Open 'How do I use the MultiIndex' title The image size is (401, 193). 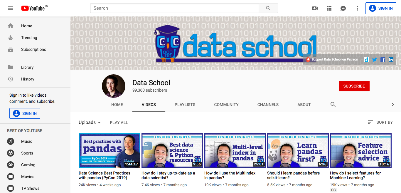click(x=230, y=175)
